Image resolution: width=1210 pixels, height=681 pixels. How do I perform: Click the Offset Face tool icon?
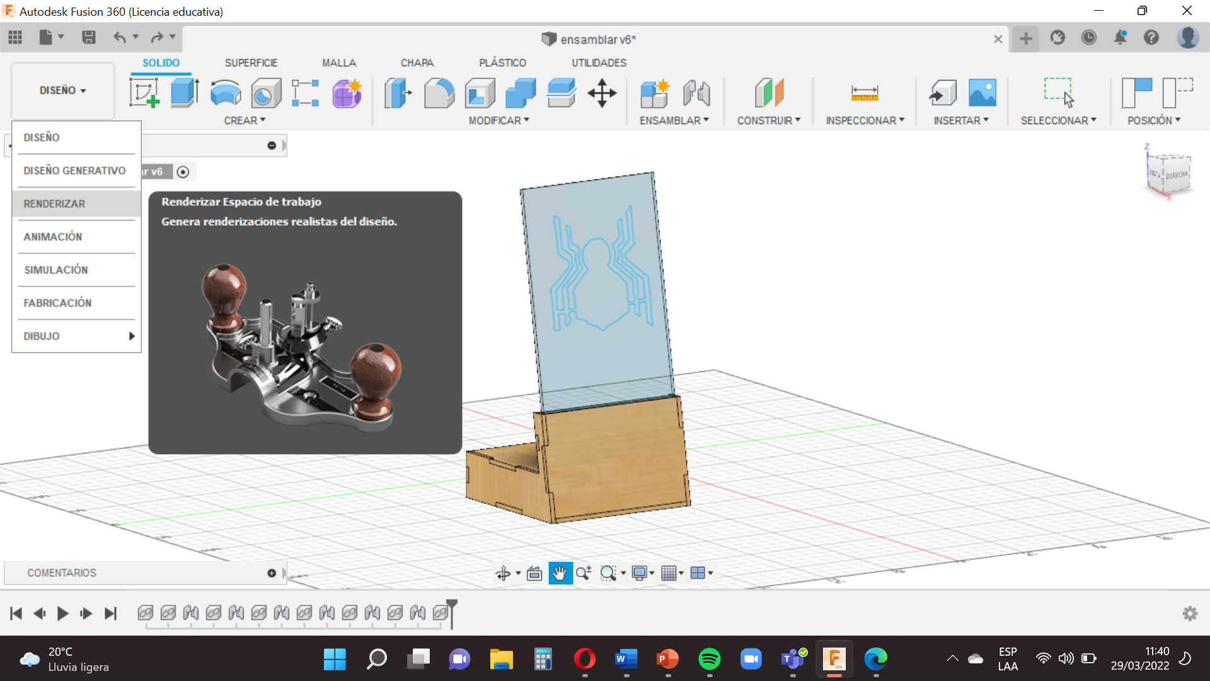561,93
